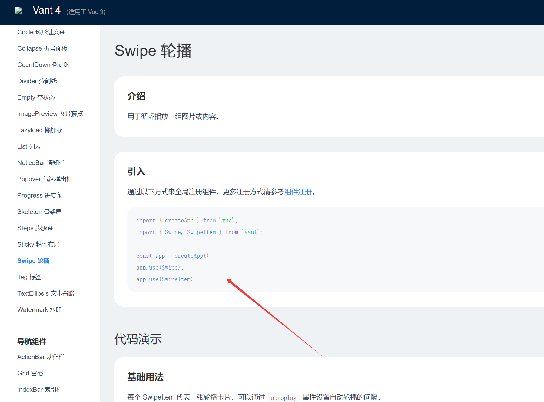Screen dimensions: 544x402
Task: Open TextEllipsis 文本省略 sidebar item
Action: (x=46, y=293)
